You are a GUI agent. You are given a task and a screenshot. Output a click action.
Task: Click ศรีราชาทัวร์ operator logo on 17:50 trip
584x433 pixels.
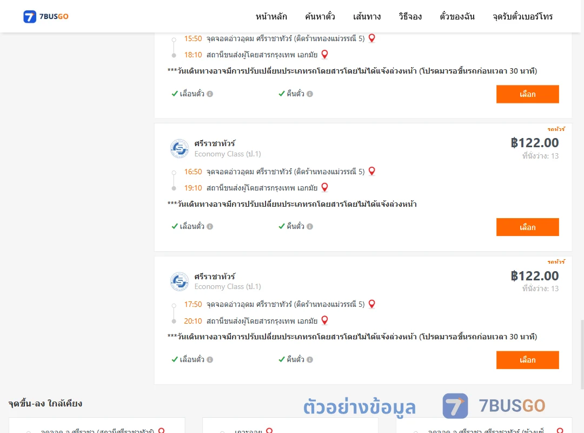[x=180, y=281]
